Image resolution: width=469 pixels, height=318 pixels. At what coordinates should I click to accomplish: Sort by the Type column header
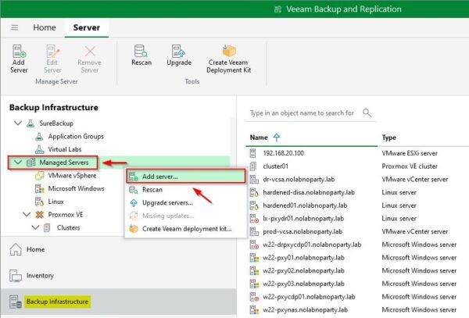[388, 138]
